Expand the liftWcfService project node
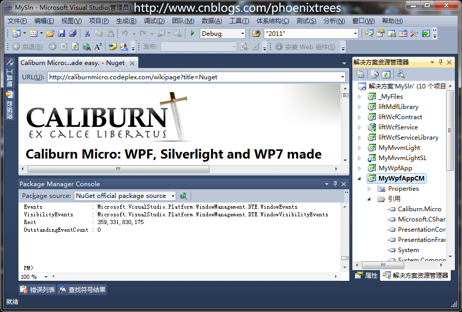Viewport: 462px width, 312px height. pyautogui.click(x=359, y=127)
